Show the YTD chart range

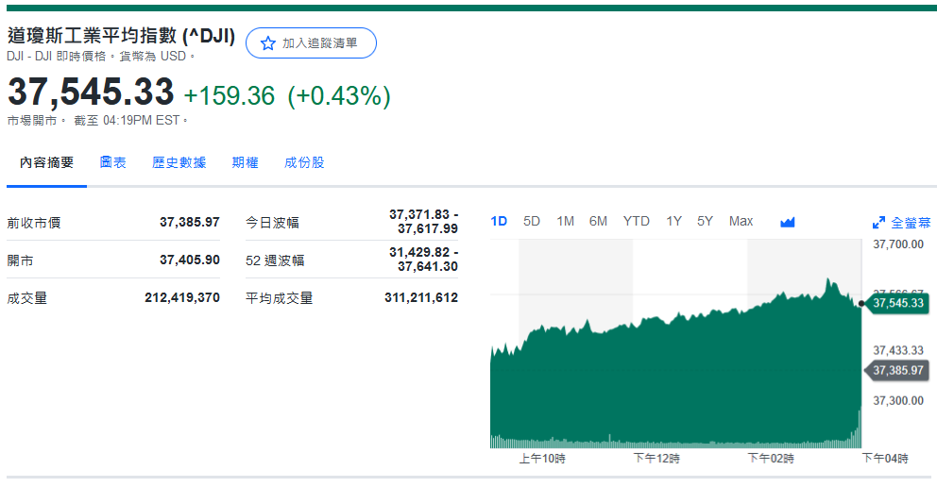click(636, 221)
